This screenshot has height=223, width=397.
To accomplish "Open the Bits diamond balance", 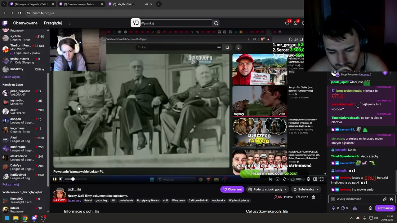I will (333, 208).
